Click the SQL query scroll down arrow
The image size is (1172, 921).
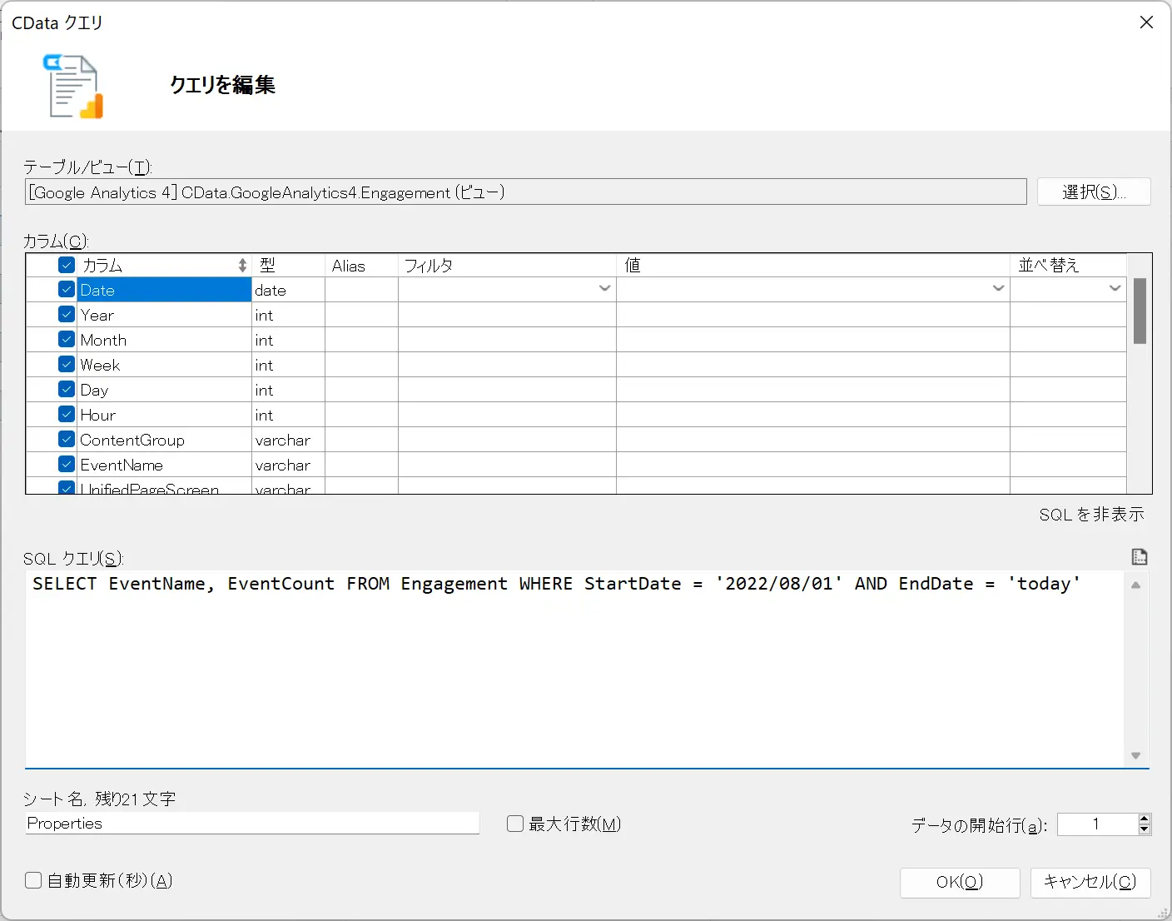[x=1136, y=755]
